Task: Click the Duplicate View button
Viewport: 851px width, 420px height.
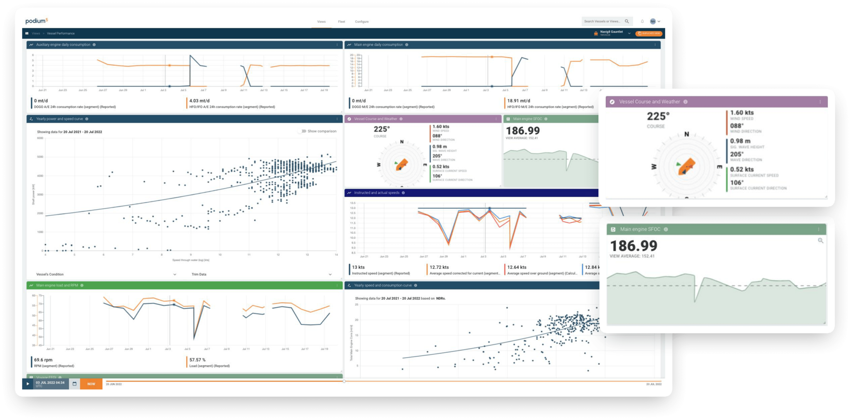Action: (x=649, y=33)
